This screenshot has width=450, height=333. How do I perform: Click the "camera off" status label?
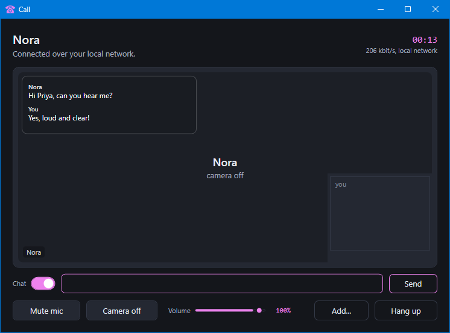coord(225,175)
